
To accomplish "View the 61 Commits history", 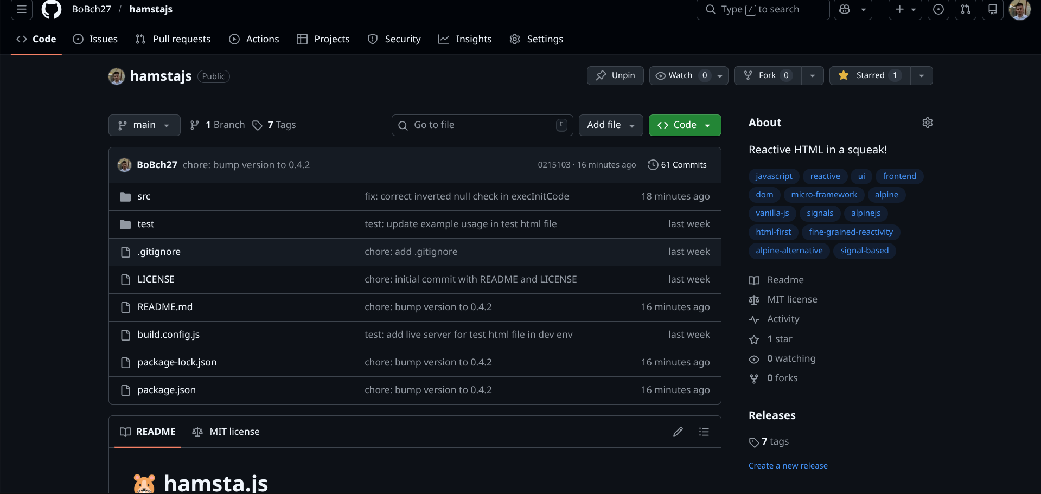I will [677, 164].
